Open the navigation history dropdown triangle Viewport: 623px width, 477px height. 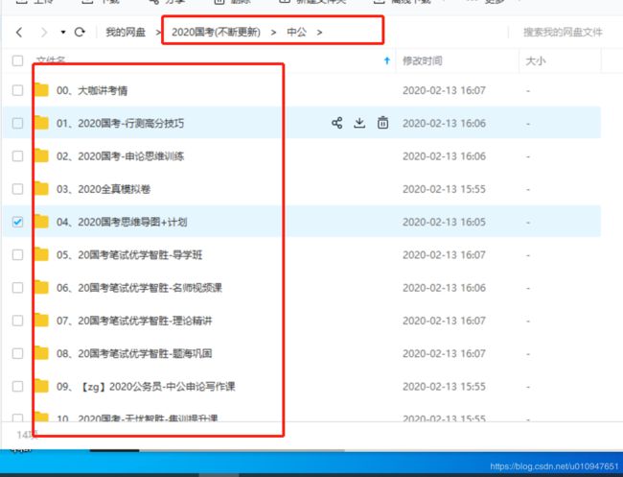[x=63, y=33]
